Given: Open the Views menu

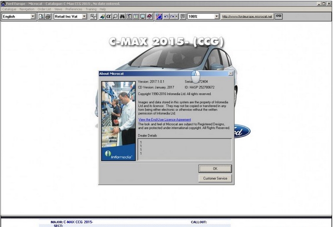Looking at the screenshot, I should click(x=58, y=9).
